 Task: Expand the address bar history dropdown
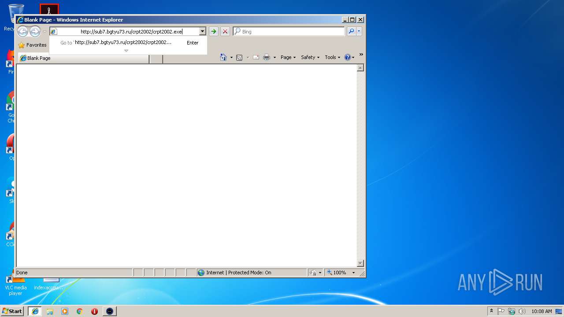point(203,32)
